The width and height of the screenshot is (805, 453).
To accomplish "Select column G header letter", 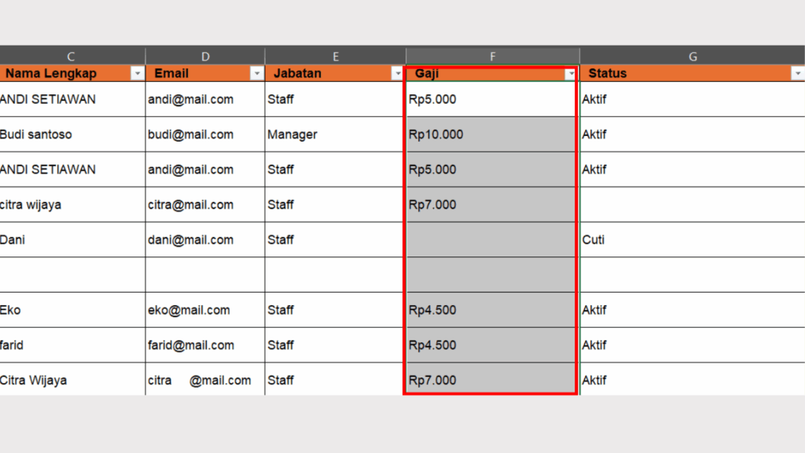I will [692, 56].
